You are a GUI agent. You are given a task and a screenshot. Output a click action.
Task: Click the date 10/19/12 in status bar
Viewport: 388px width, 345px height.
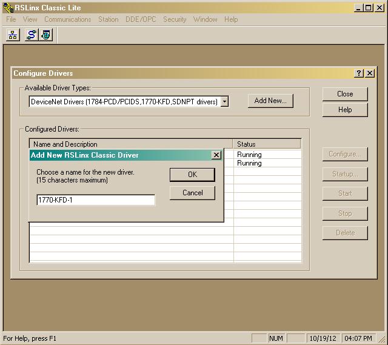click(x=323, y=338)
